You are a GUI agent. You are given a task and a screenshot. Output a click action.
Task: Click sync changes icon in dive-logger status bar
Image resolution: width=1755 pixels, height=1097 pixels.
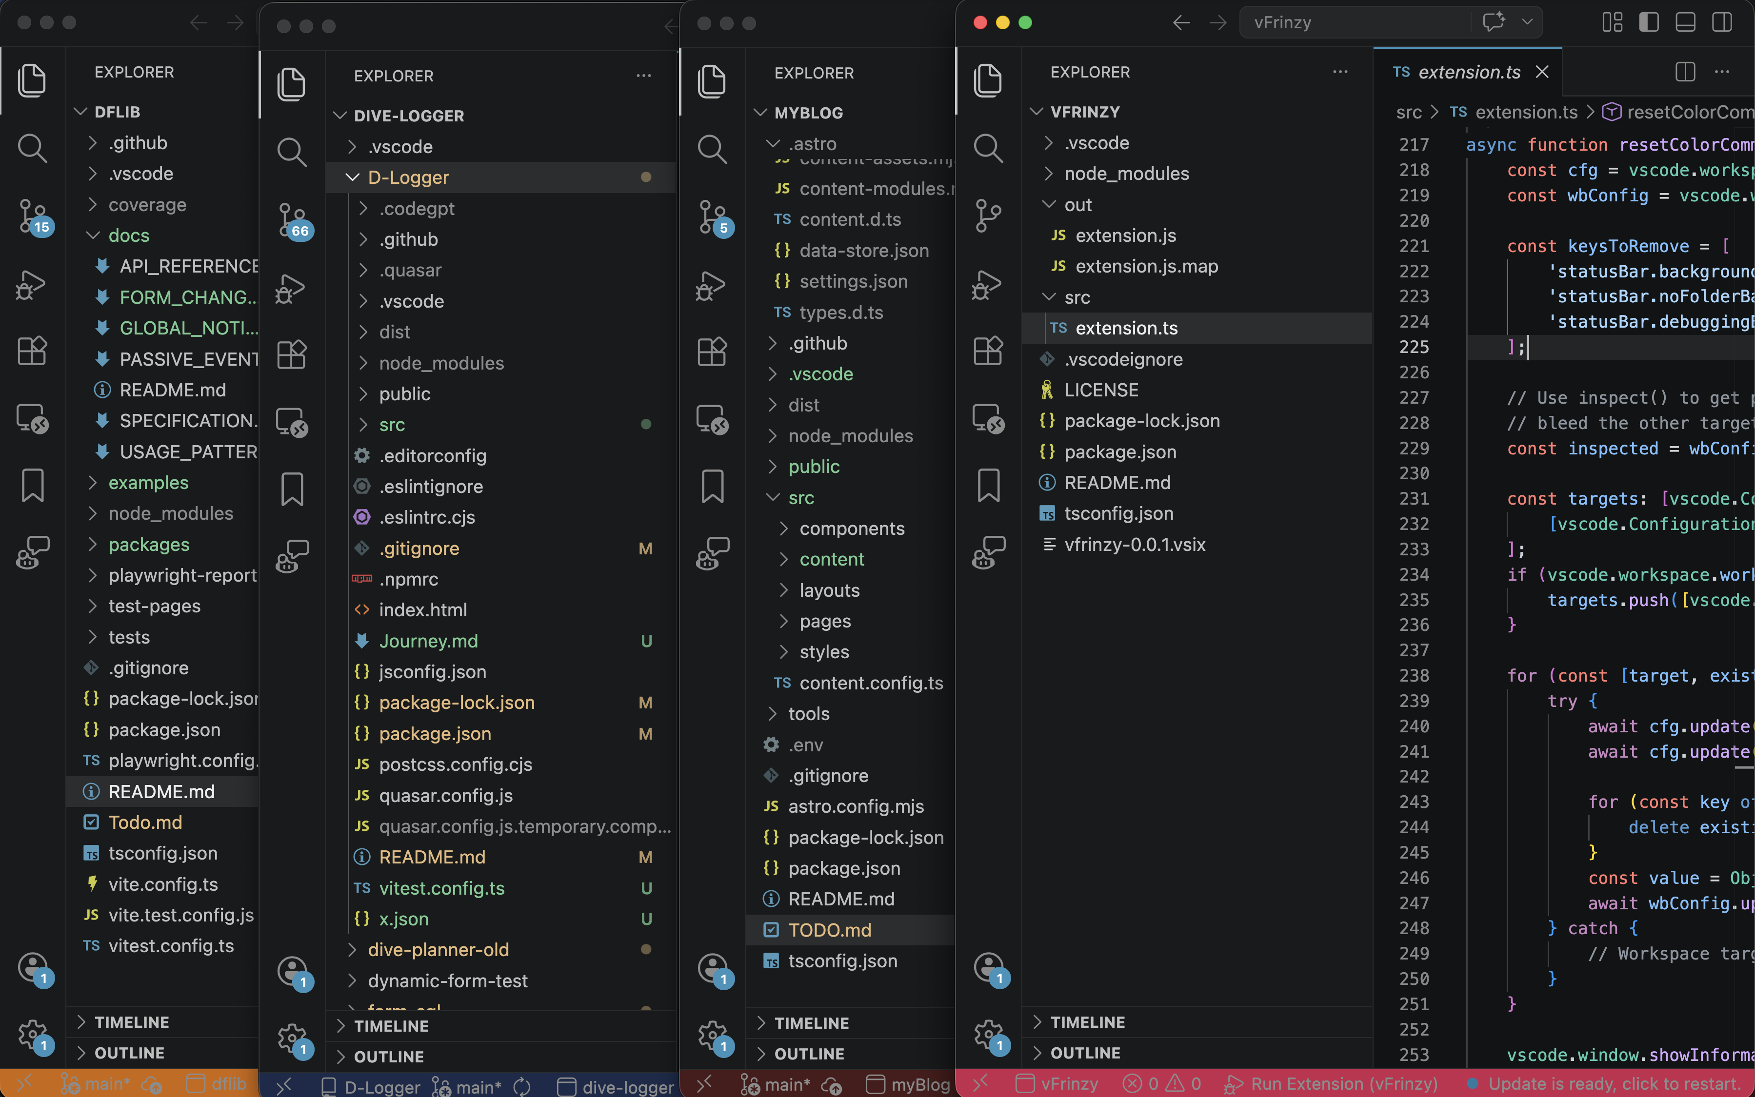[x=522, y=1086]
